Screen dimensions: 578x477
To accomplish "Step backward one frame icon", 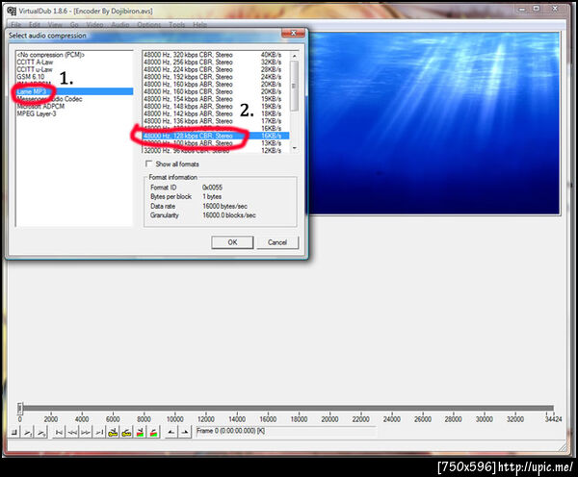I will pos(72,432).
